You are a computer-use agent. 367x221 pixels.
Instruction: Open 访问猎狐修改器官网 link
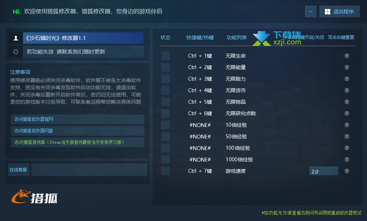pos(77,119)
